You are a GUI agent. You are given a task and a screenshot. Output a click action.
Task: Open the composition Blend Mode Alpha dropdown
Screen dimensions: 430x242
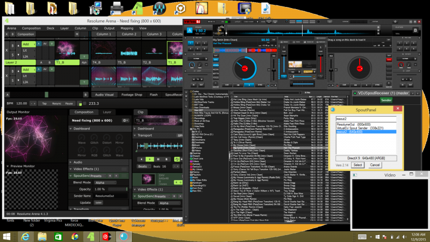coord(105,182)
